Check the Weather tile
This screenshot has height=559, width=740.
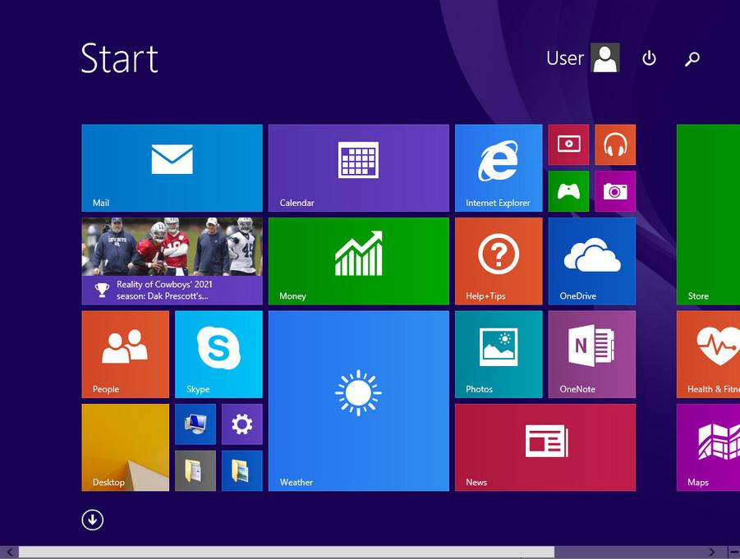358,401
